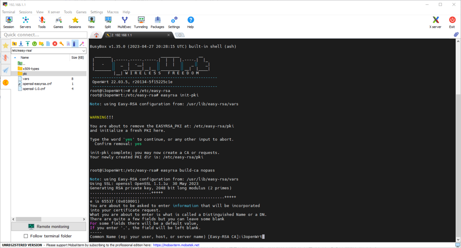Click the star Sessions toolbar icon
The width and height of the screenshot is (461, 248).
click(x=75, y=22)
